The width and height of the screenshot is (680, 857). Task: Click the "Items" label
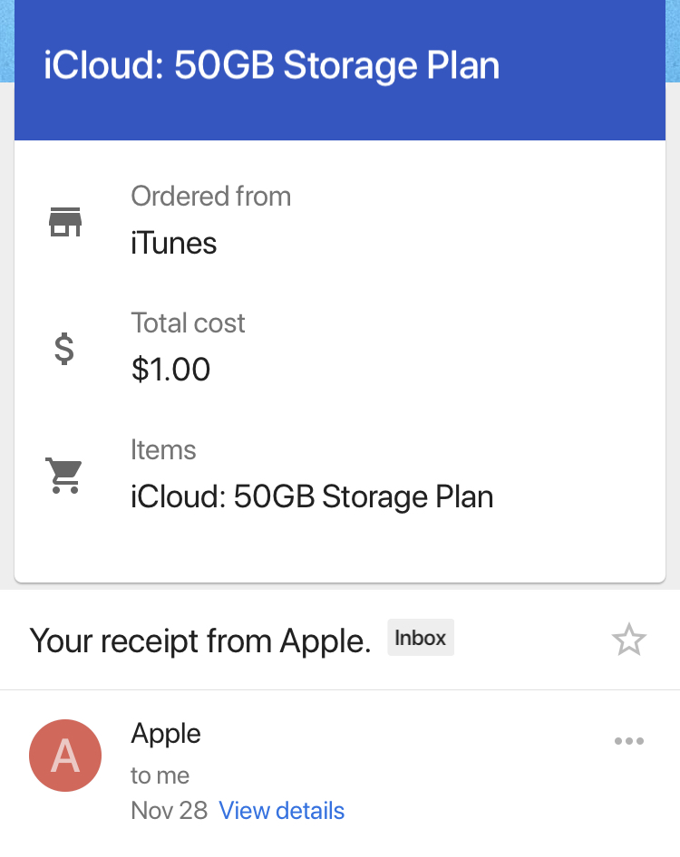click(163, 449)
